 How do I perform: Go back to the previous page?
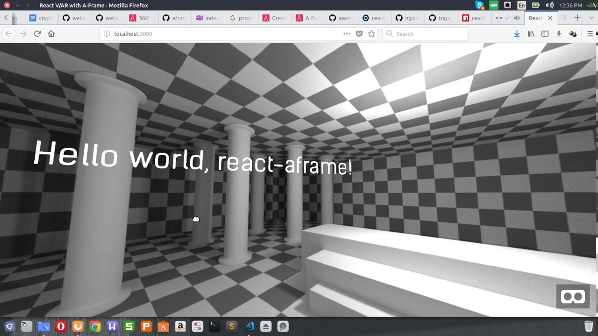click(8, 34)
